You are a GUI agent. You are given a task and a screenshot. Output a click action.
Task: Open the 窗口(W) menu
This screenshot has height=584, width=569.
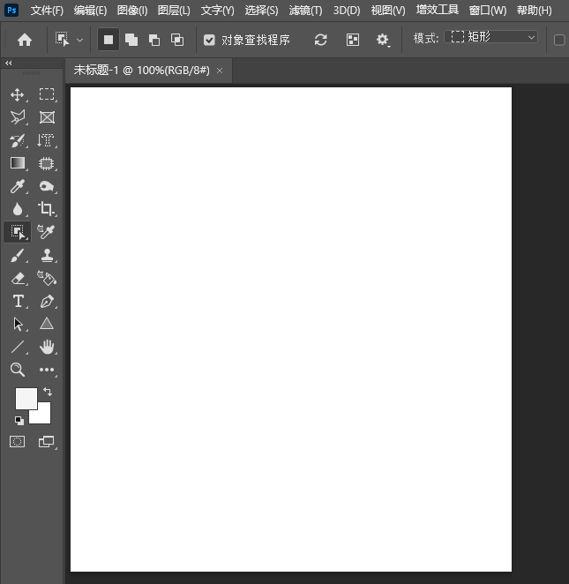pos(488,10)
